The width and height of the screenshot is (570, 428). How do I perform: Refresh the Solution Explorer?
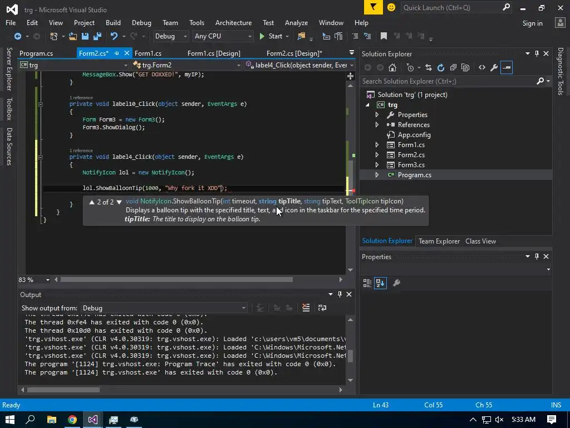(441, 67)
